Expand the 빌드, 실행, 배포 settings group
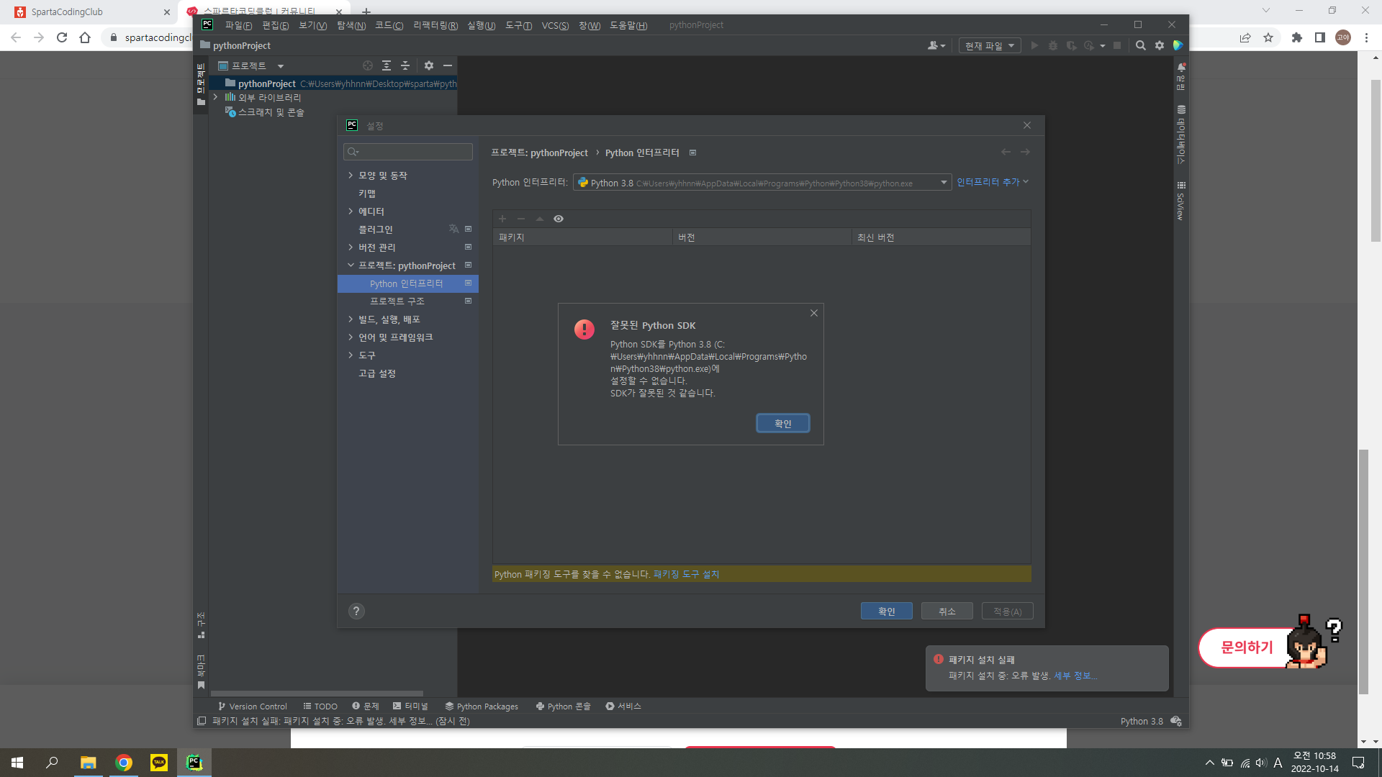This screenshot has height=777, width=1382. click(x=351, y=319)
